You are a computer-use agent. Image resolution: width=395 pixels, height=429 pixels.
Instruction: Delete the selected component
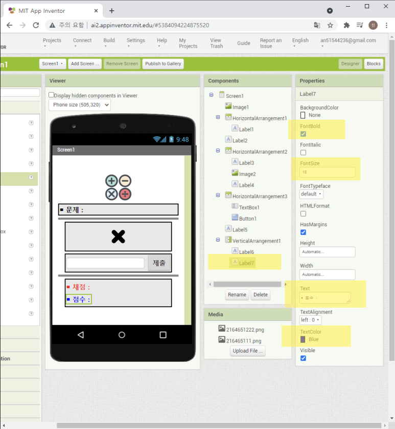(x=260, y=295)
